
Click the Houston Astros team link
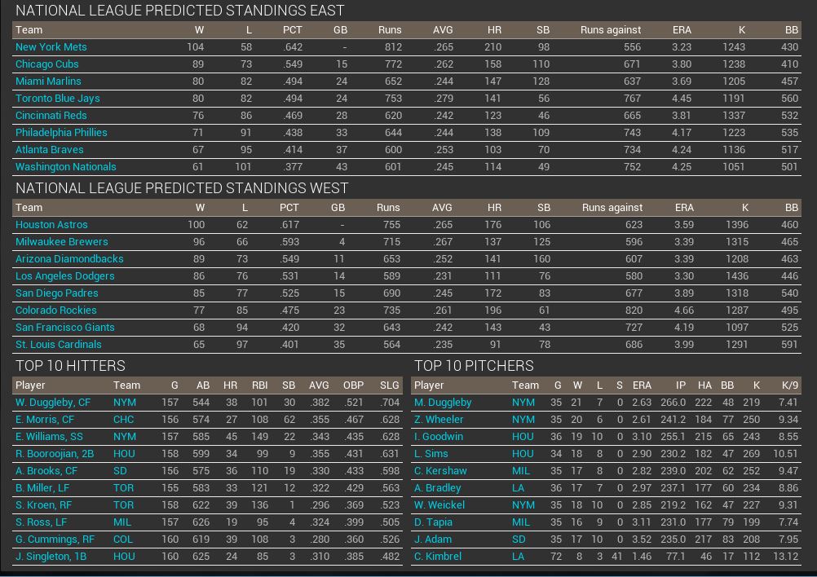tap(51, 225)
